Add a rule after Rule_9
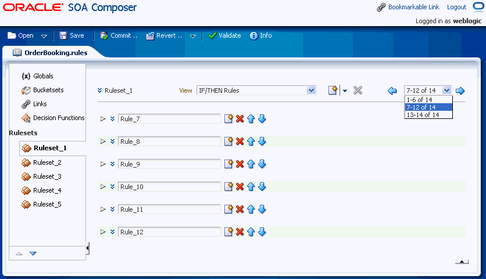Viewport: 486px width, 279px height. coord(228,164)
